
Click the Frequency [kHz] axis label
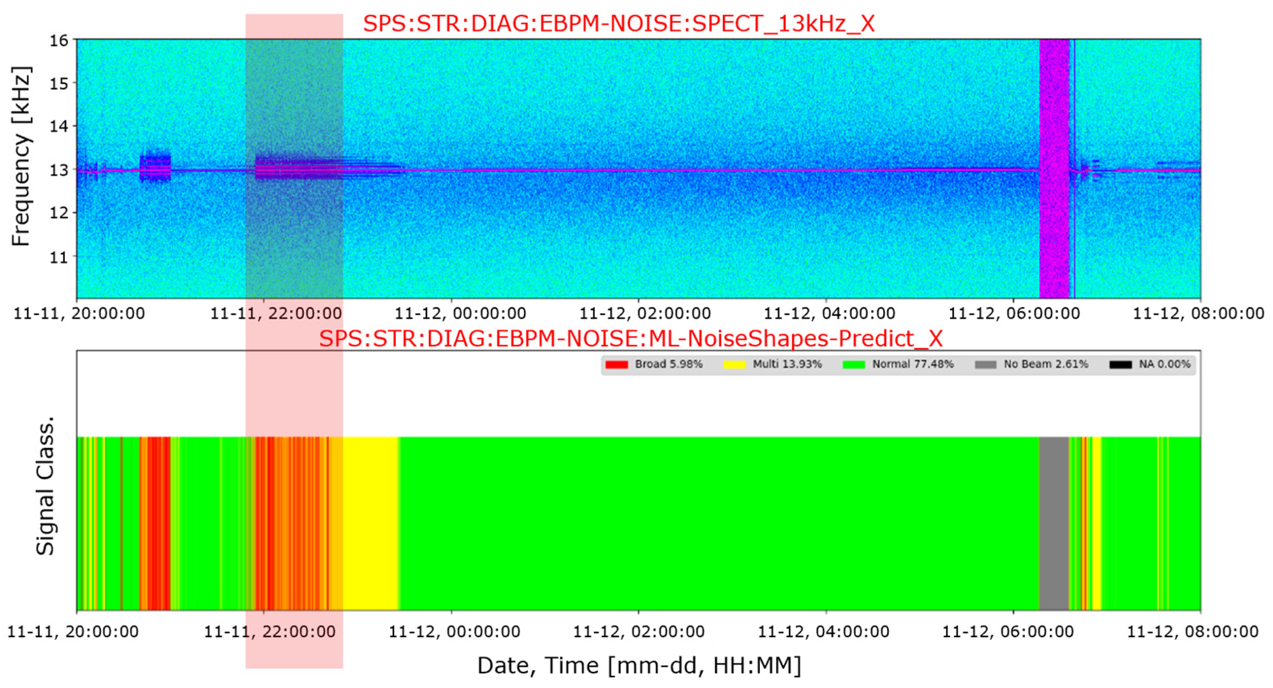coord(21,156)
